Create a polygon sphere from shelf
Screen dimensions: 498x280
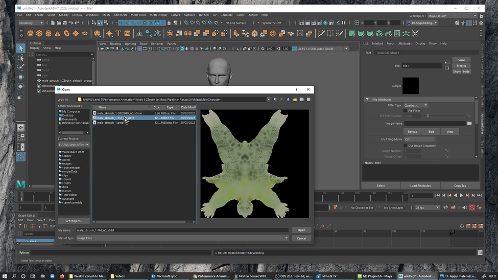(x=30, y=33)
